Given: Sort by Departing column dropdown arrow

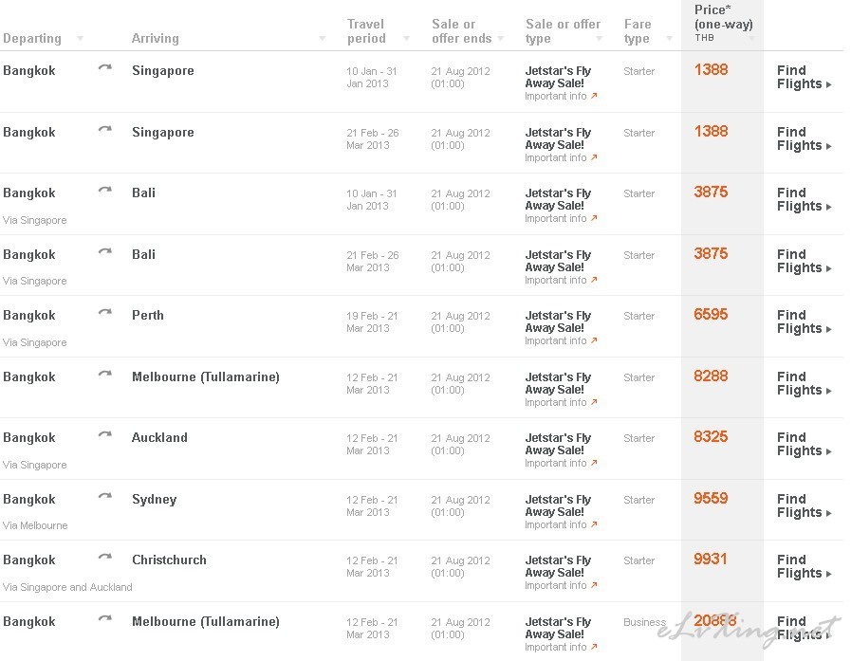Looking at the screenshot, I should point(81,39).
